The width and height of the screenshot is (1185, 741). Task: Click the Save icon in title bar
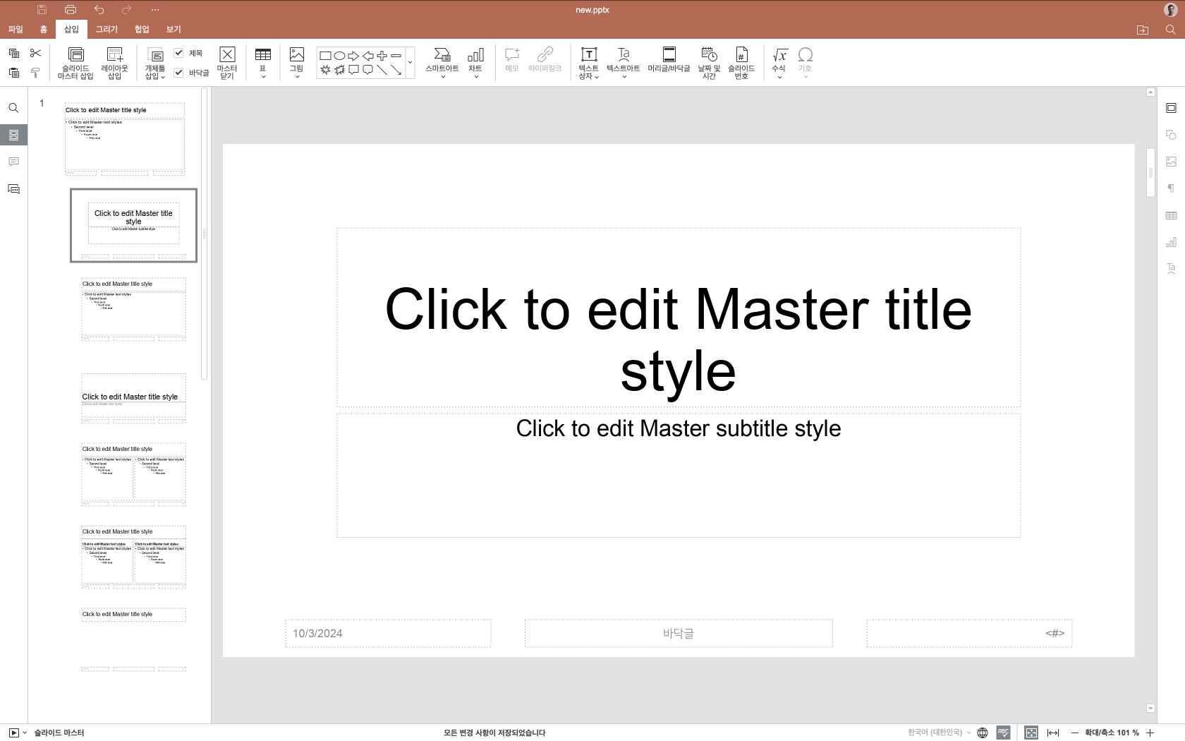tap(42, 10)
